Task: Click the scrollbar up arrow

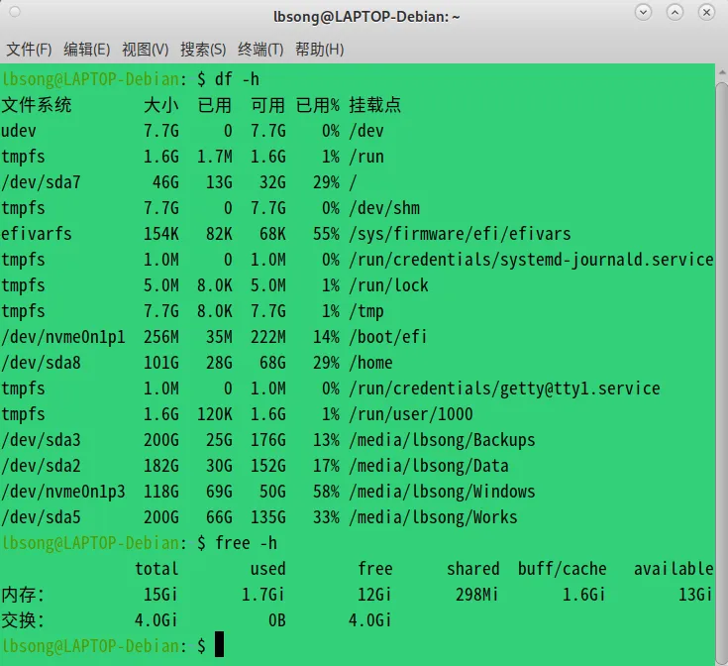Action: tap(721, 72)
